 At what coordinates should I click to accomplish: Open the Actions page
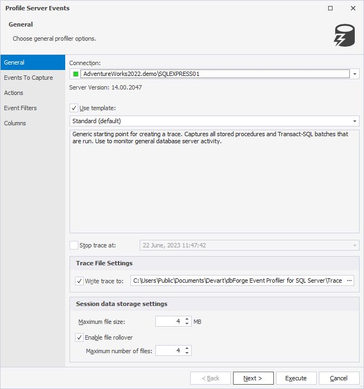coord(33,93)
